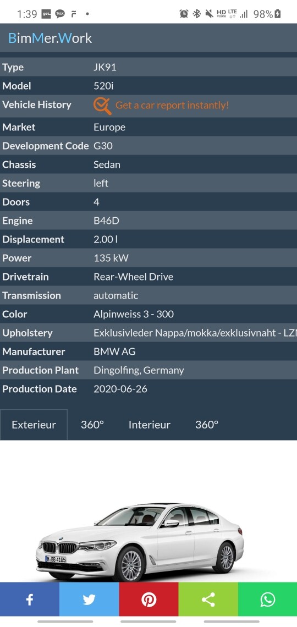The height and width of the screenshot is (627, 297).
Task: Tap the Color row Alpinweiss 3 - 300
Action: click(x=148, y=314)
